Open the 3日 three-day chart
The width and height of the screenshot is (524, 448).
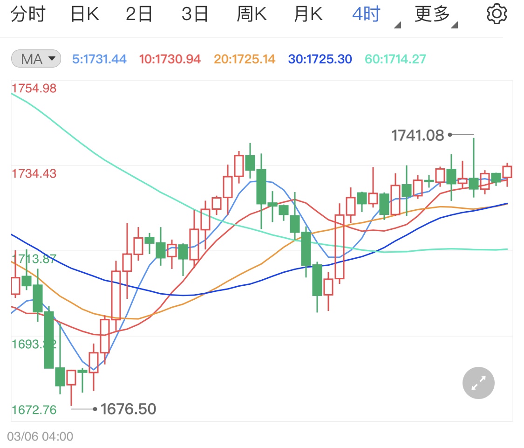(x=195, y=14)
